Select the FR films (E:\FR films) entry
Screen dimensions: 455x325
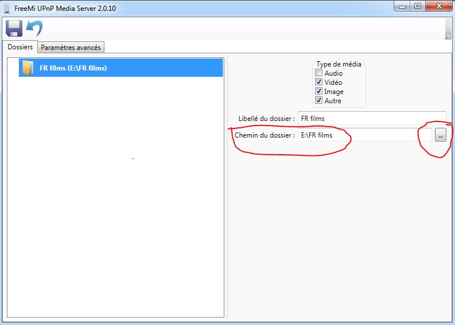pos(73,68)
